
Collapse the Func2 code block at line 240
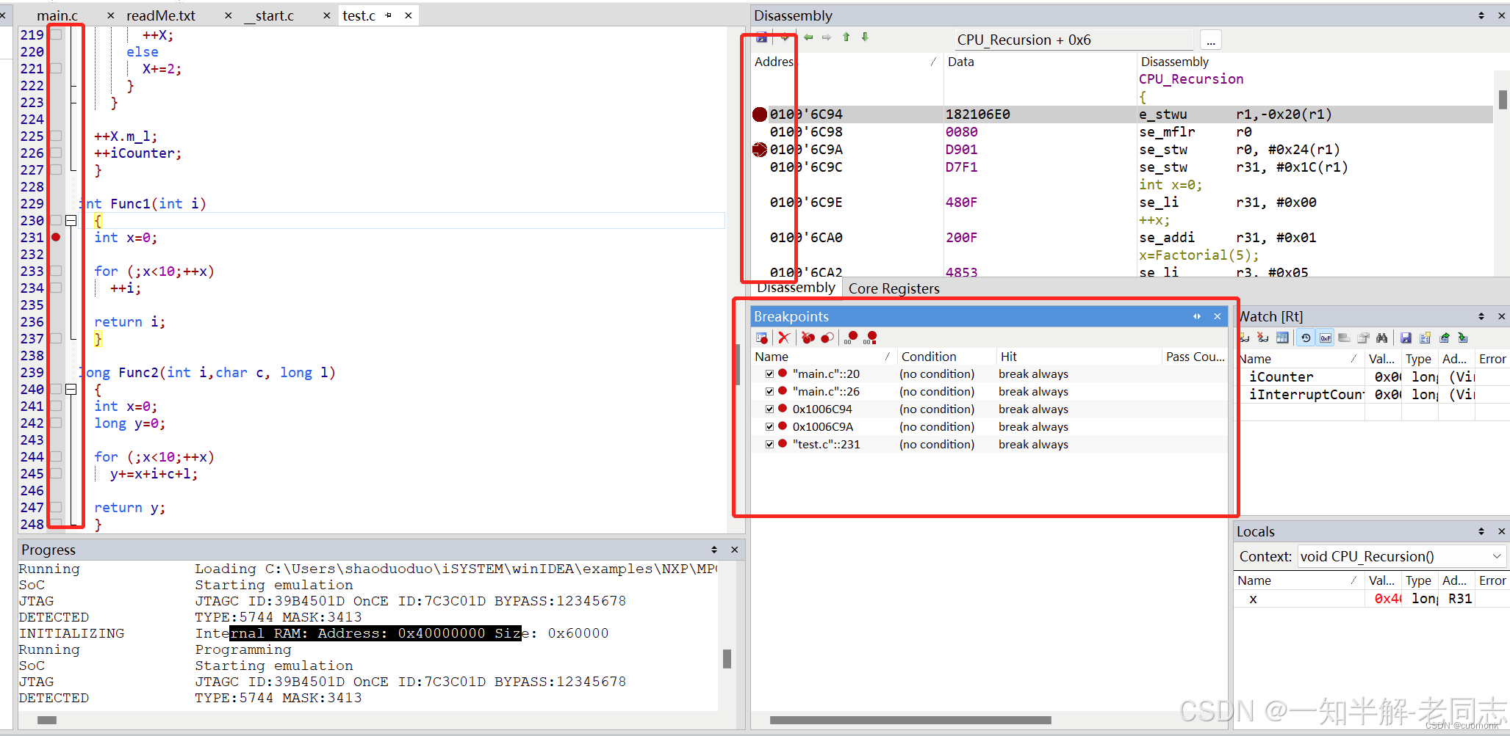click(x=71, y=390)
